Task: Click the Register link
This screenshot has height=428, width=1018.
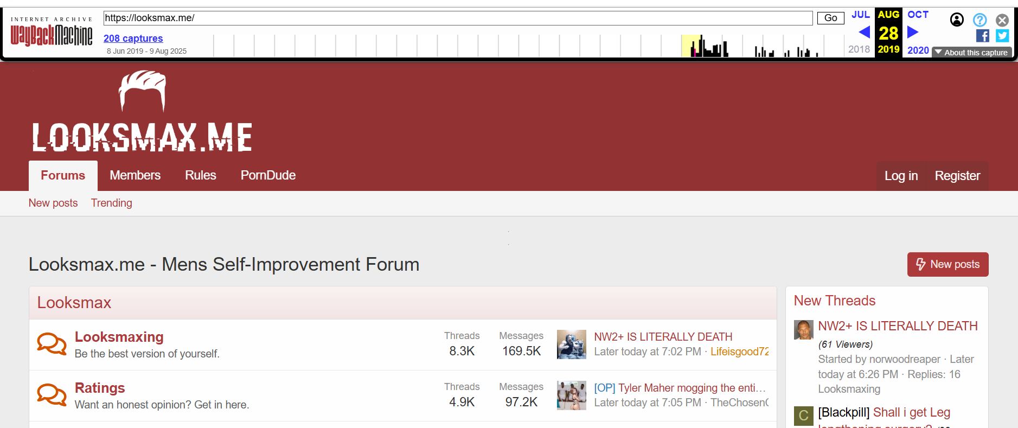Action: click(x=957, y=176)
